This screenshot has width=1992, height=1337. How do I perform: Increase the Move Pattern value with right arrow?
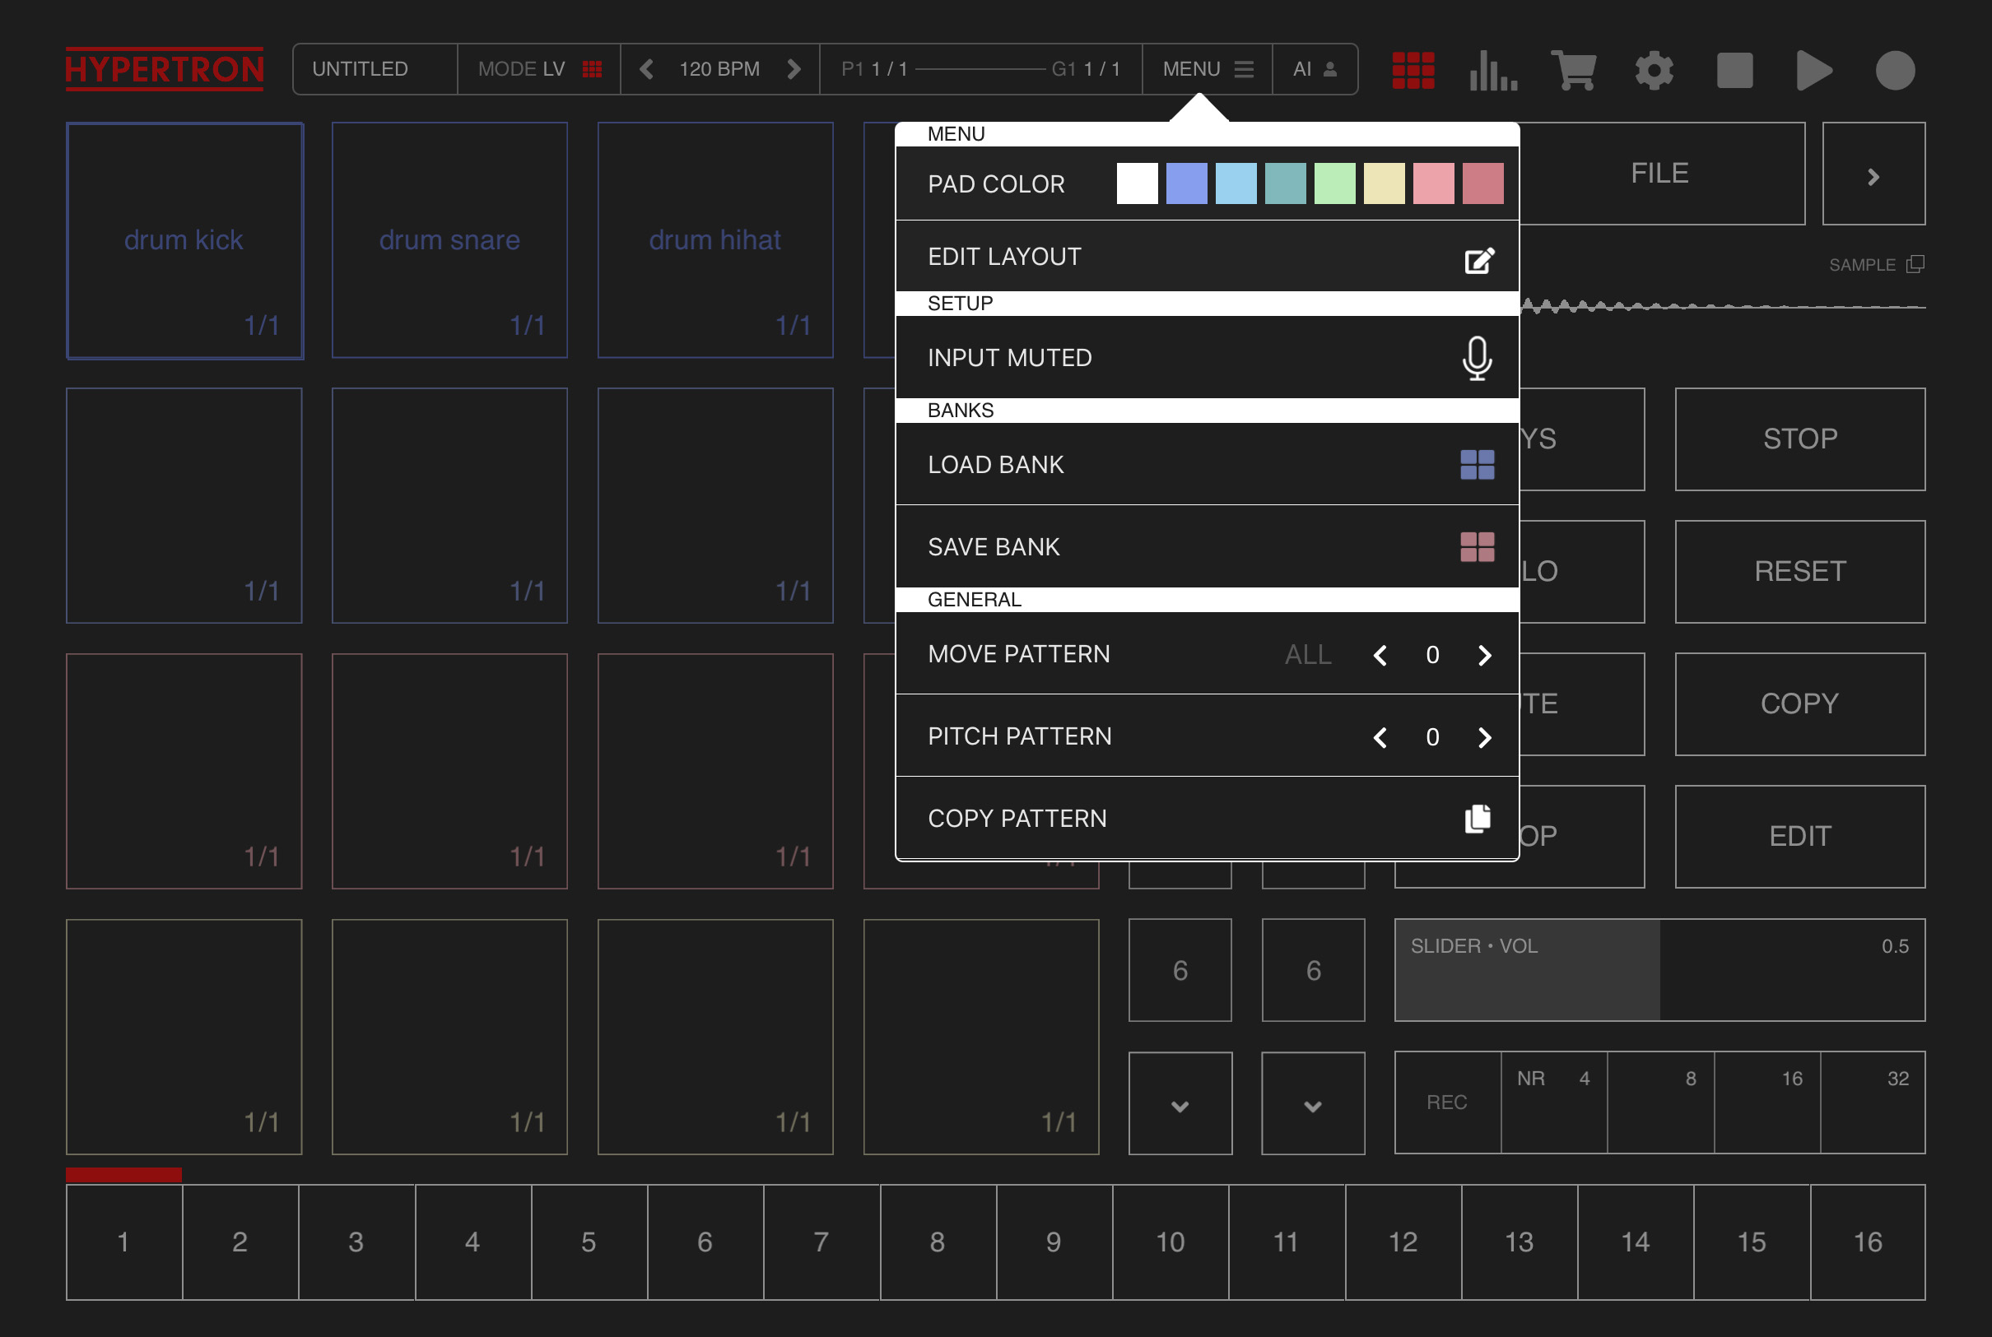tap(1484, 655)
